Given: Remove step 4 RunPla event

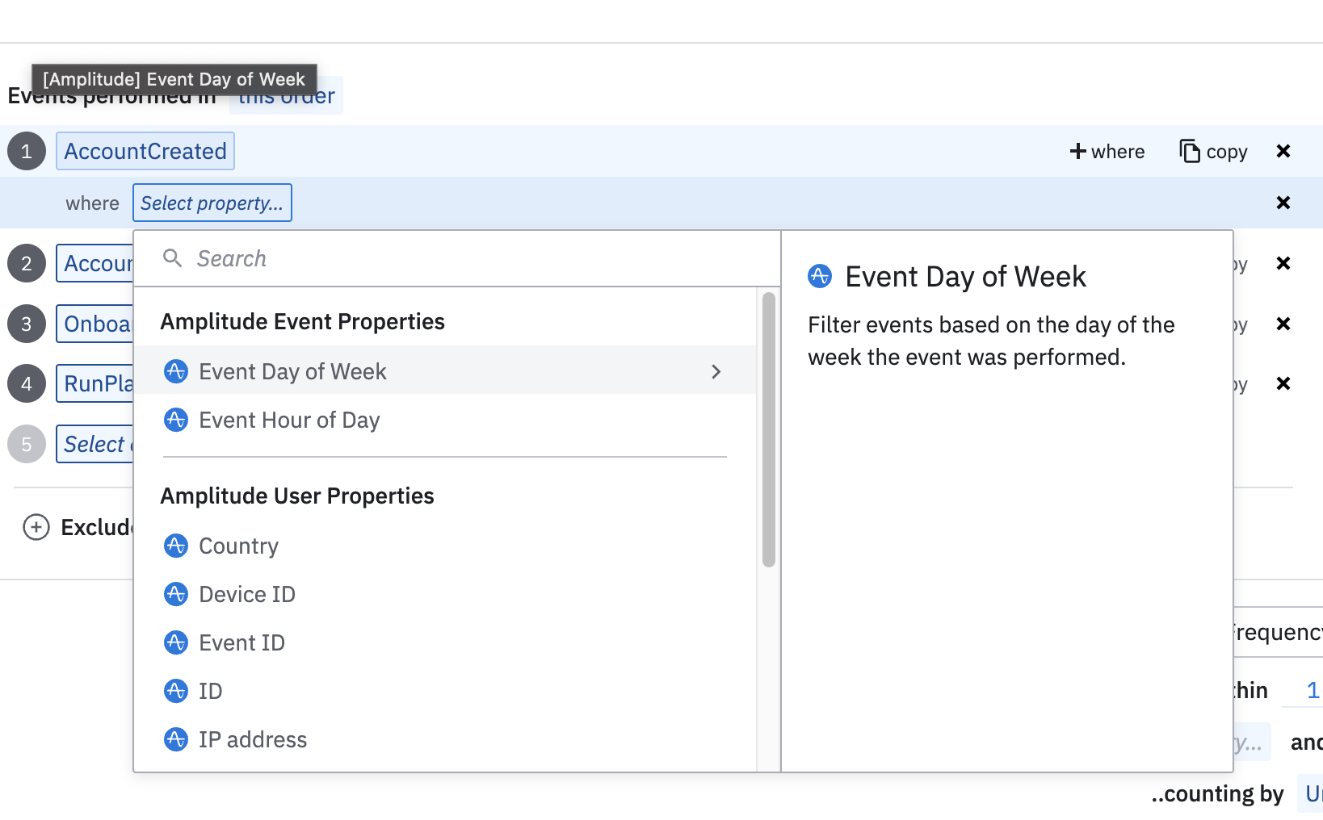Looking at the screenshot, I should click(x=1283, y=383).
